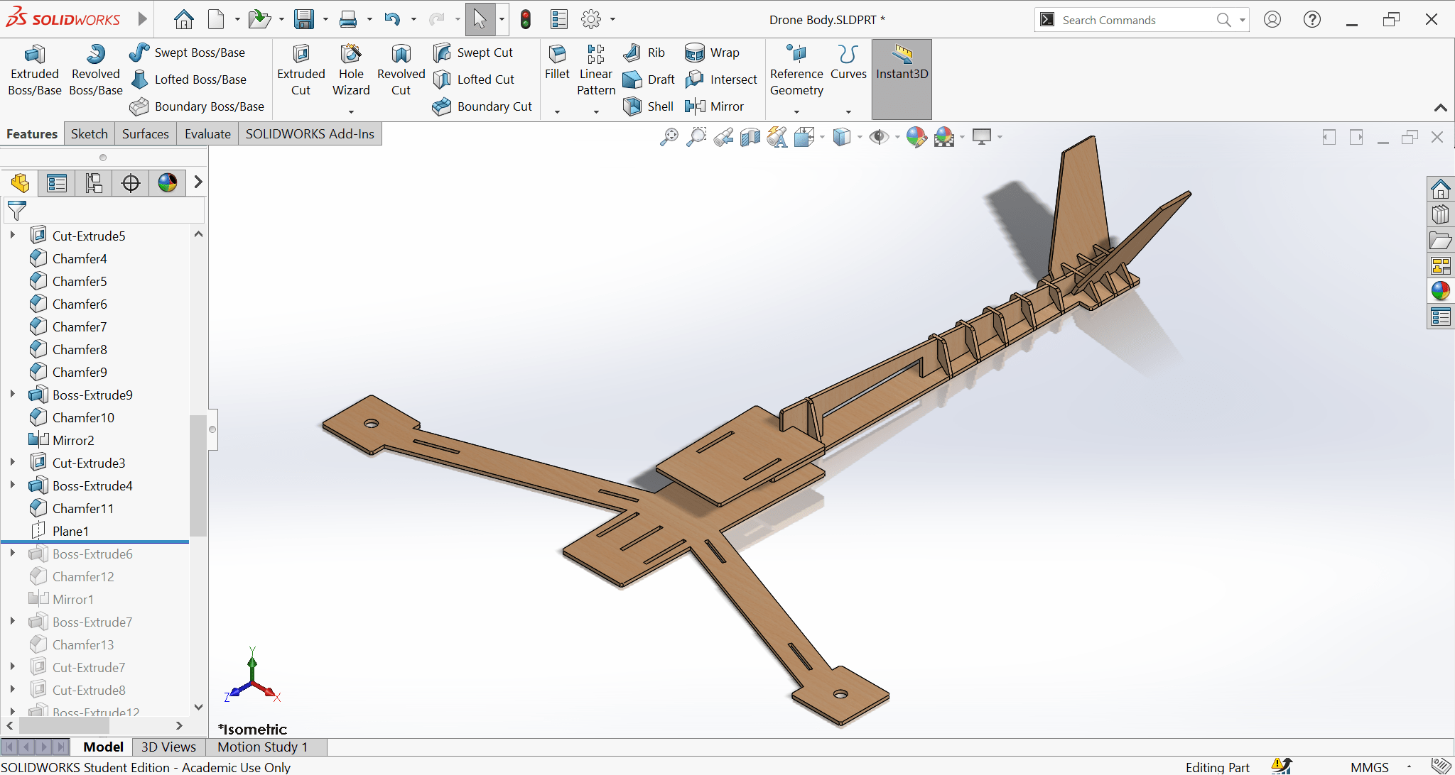Apply the Draft tool
This screenshot has width=1455, height=775.
(648, 79)
